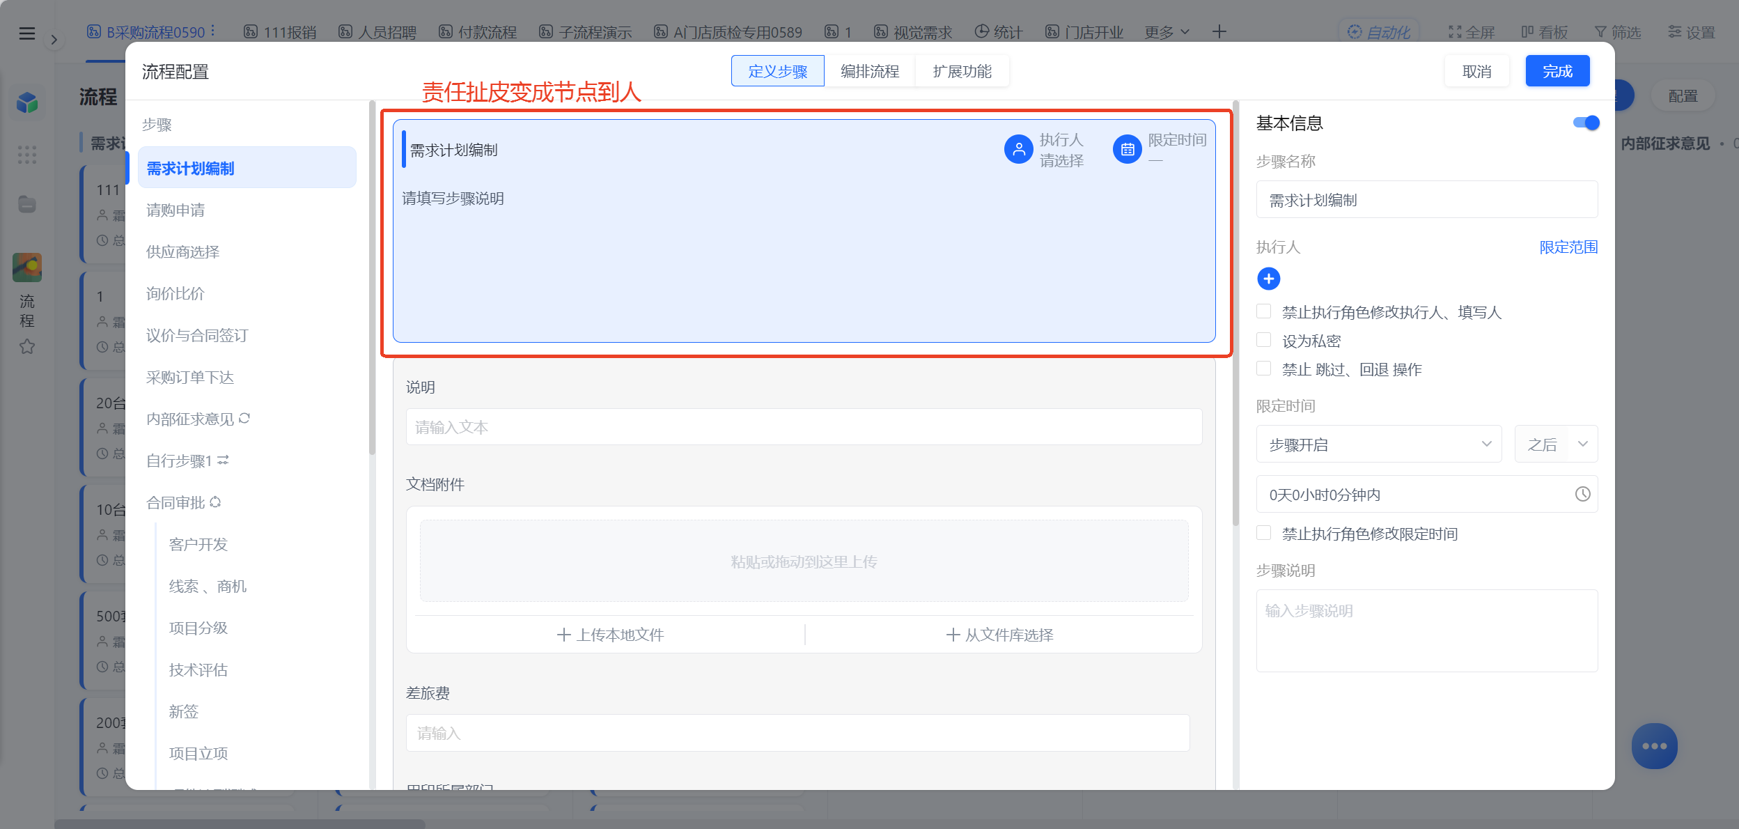Open the dotted grid apps icon

point(27,155)
